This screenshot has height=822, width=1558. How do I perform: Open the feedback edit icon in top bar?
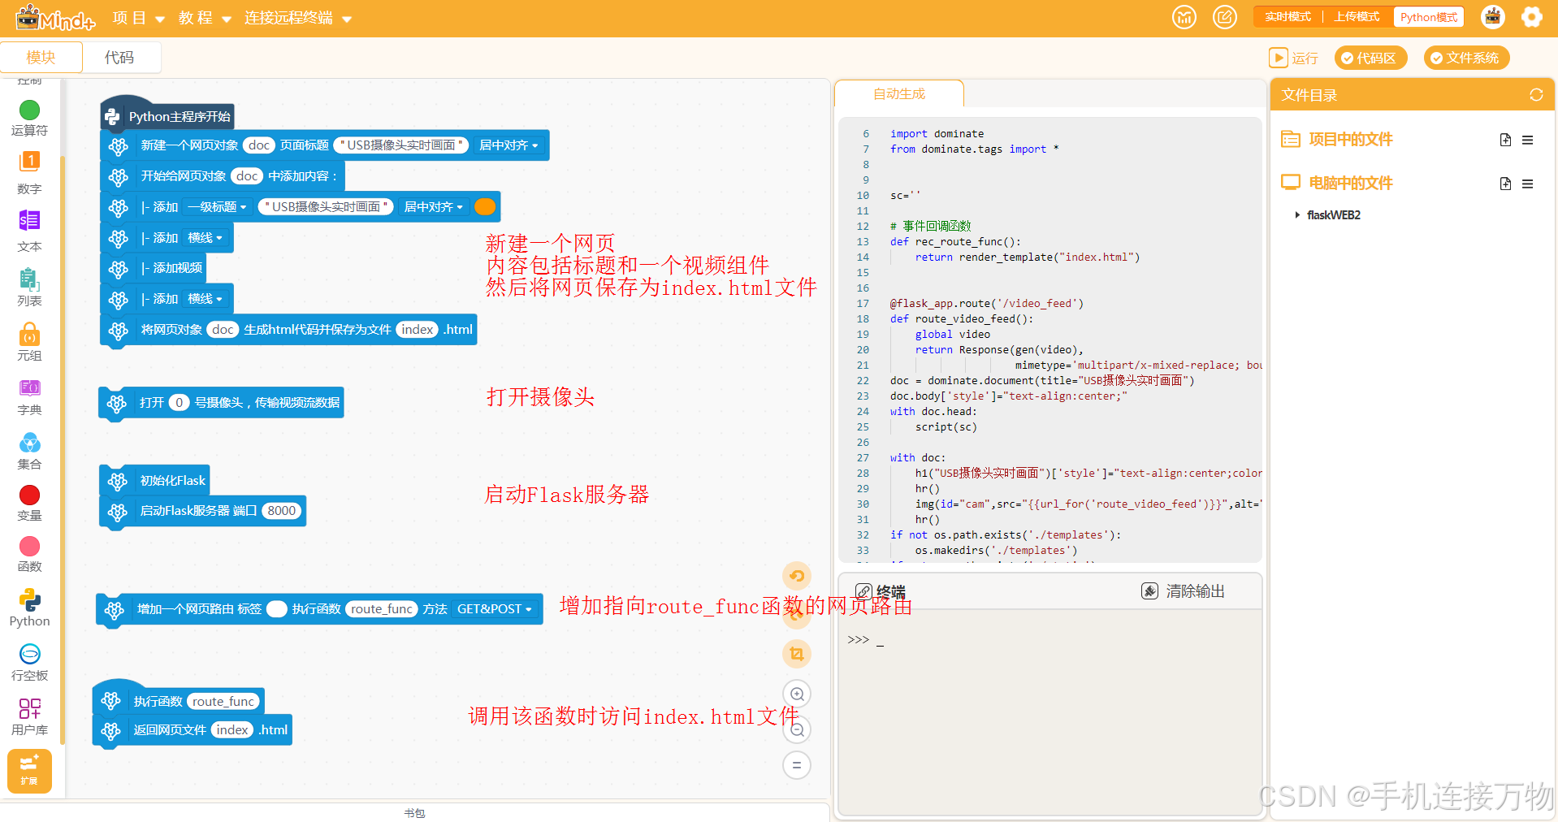(x=1225, y=17)
